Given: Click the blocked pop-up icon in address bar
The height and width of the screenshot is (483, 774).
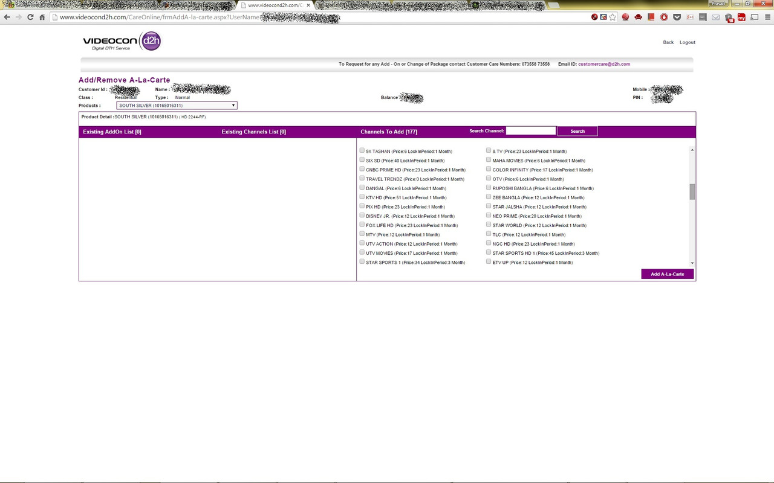Looking at the screenshot, I should coord(603,17).
